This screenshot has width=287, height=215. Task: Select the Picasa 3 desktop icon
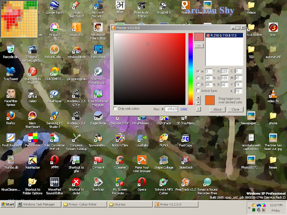[x=54, y=30]
